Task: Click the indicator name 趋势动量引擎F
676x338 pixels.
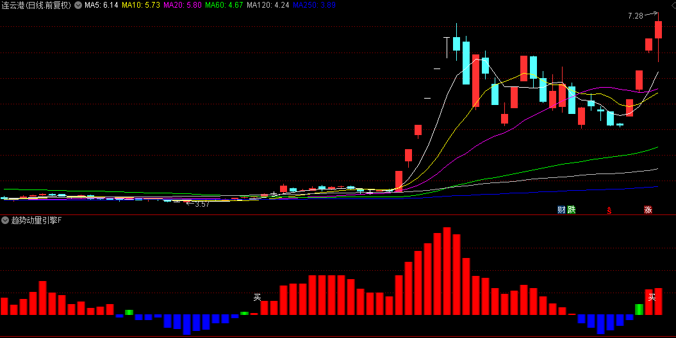Action: (x=37, y=220)
